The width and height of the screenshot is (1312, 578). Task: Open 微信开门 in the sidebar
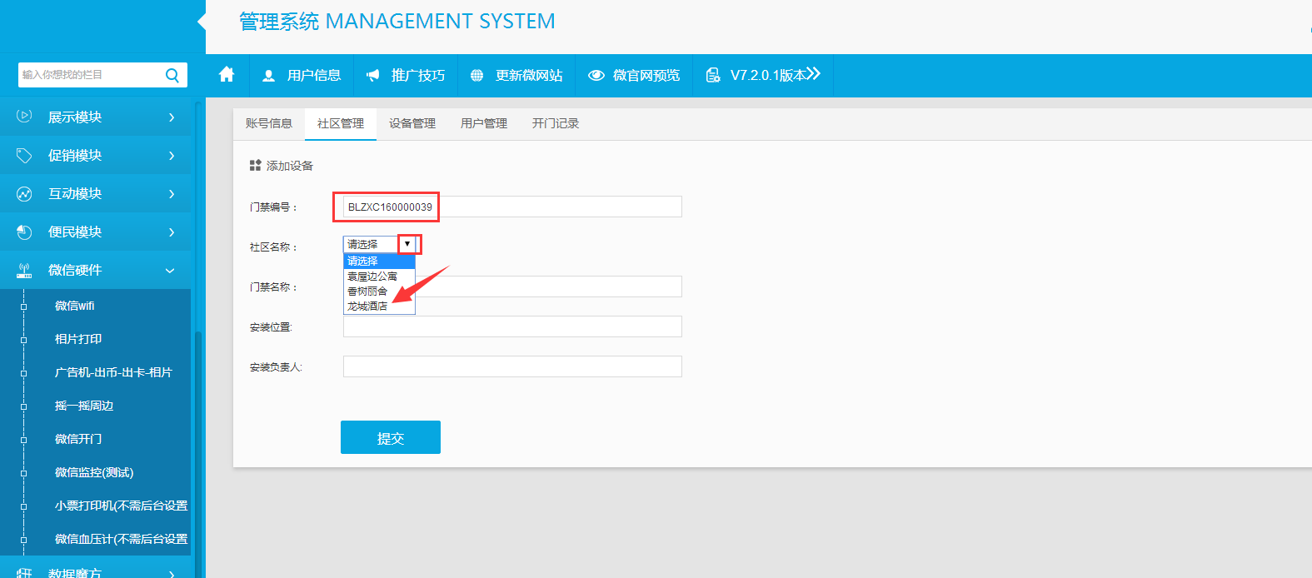78,439
